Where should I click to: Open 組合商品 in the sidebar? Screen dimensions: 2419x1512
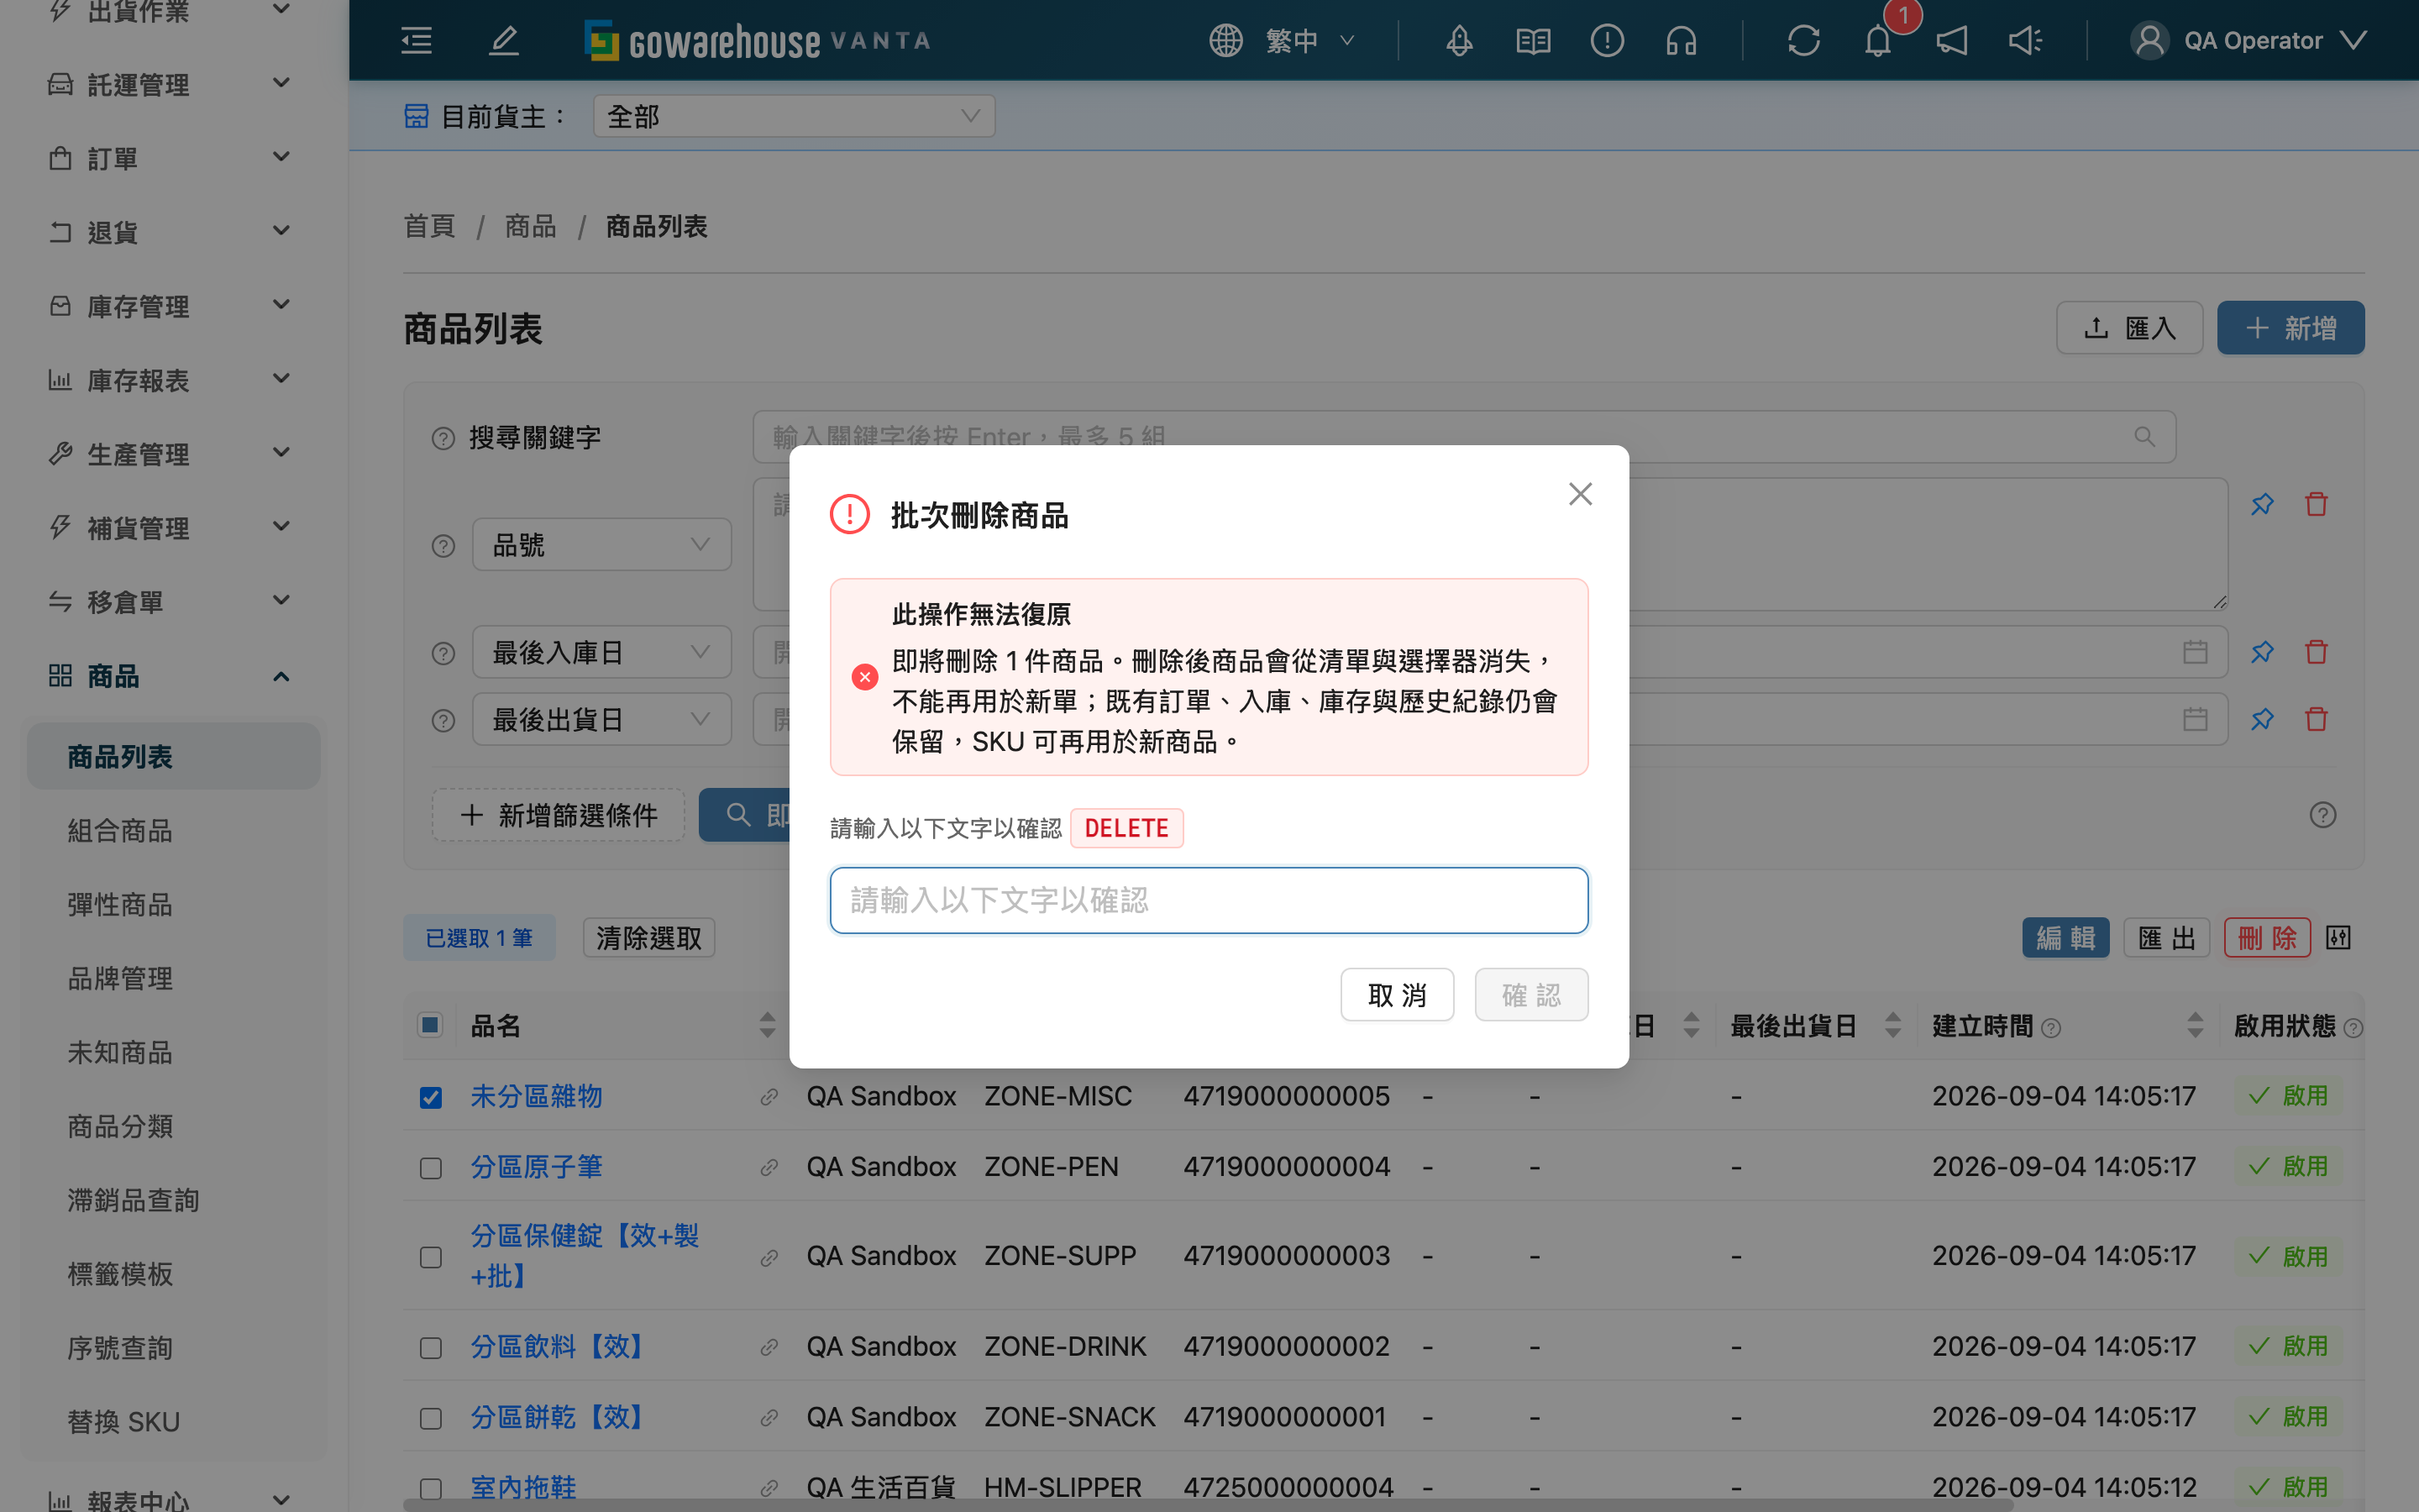[x=120, y=831]
